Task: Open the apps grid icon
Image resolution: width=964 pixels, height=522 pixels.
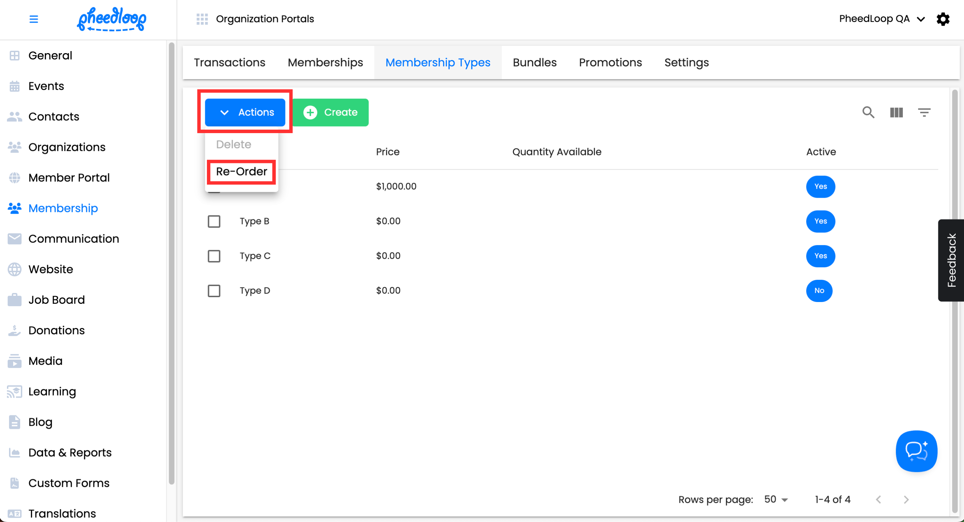Action: 202,19
